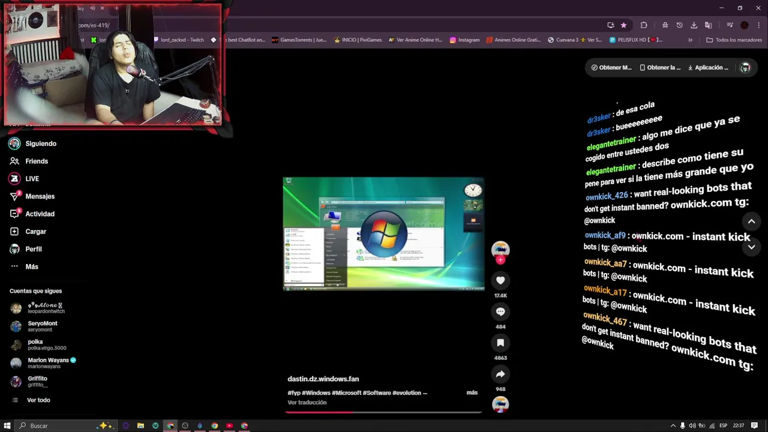Open dastin.dz.windows.fan creator profile
Image resolution: width=768 pixels, height=432 pixels.
tap(323, 379)
